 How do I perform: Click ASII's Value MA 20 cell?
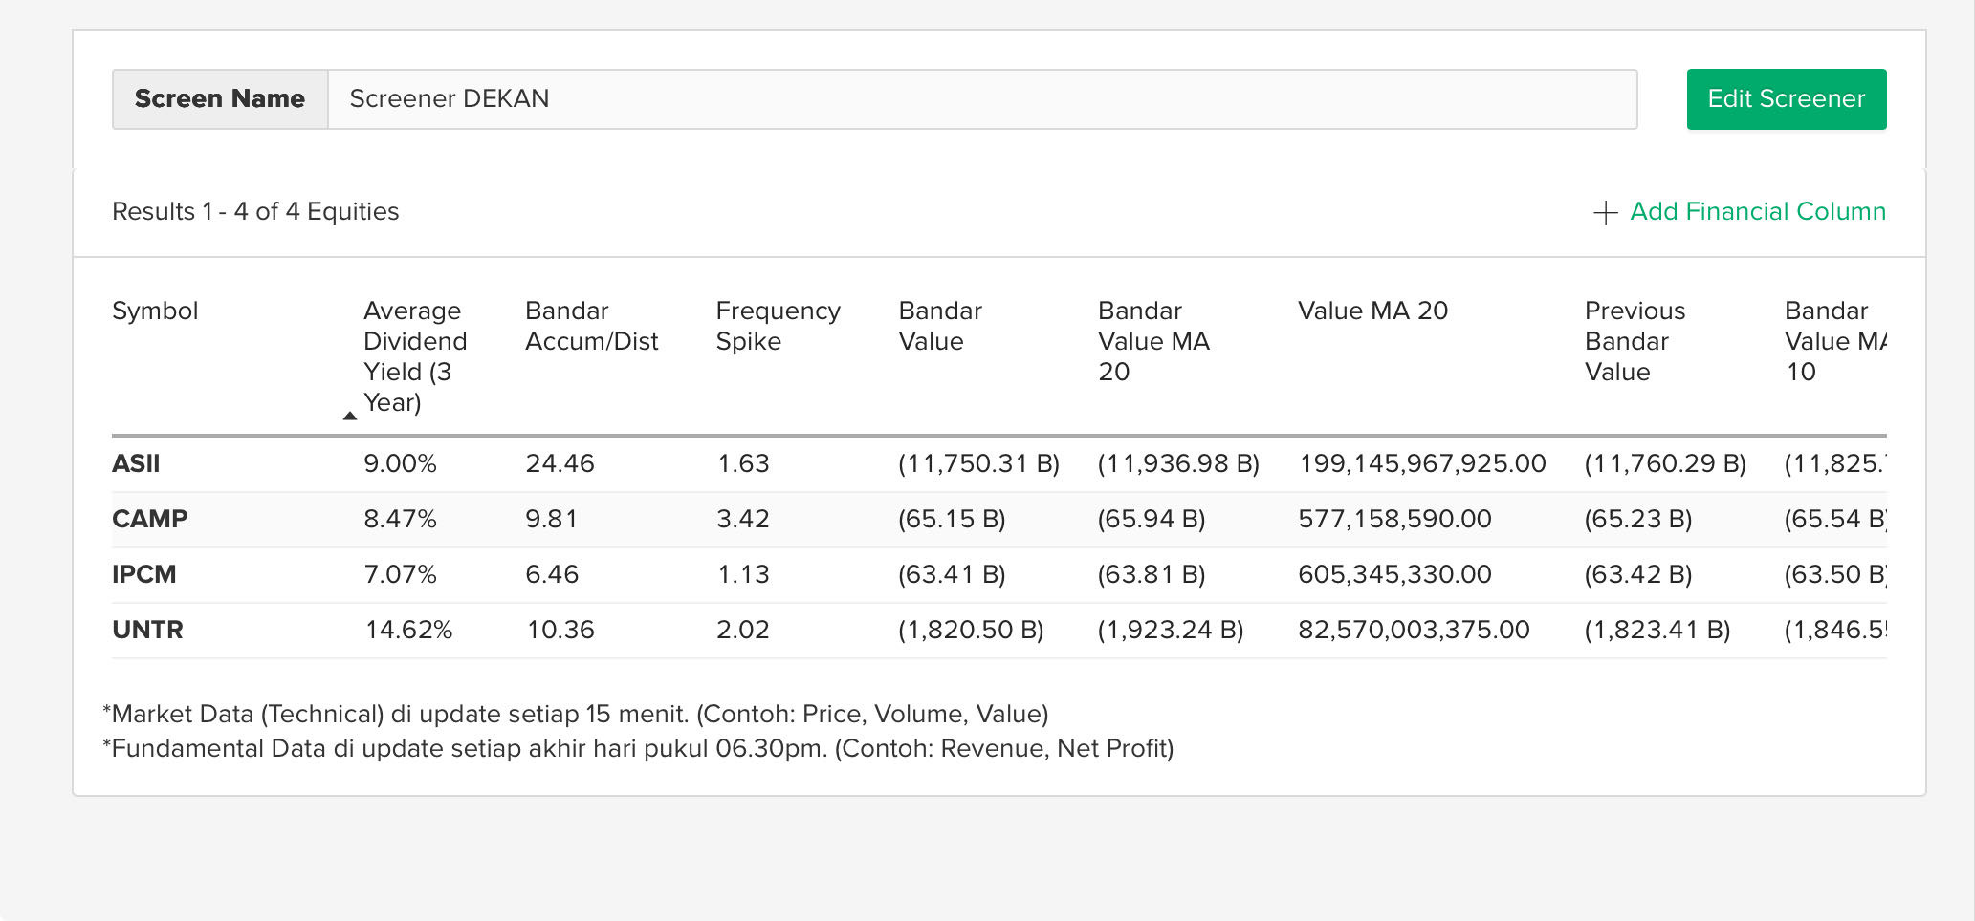click(x=1422, y=463)
